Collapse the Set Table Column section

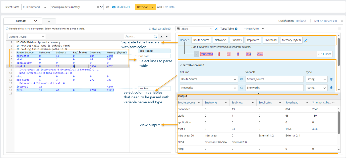click(x=181, y=65)
